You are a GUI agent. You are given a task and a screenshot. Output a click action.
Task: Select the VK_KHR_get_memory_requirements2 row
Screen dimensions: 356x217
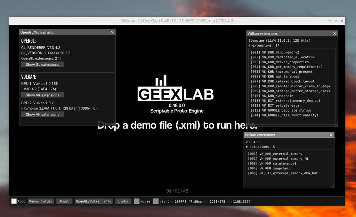tap(286, 67)
